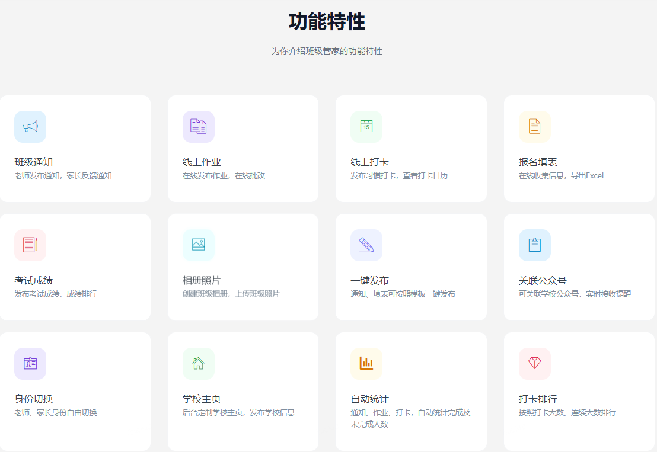Click the 考试成绩 heading
This screenshot has width=657, height=452.
pos(34,281)
